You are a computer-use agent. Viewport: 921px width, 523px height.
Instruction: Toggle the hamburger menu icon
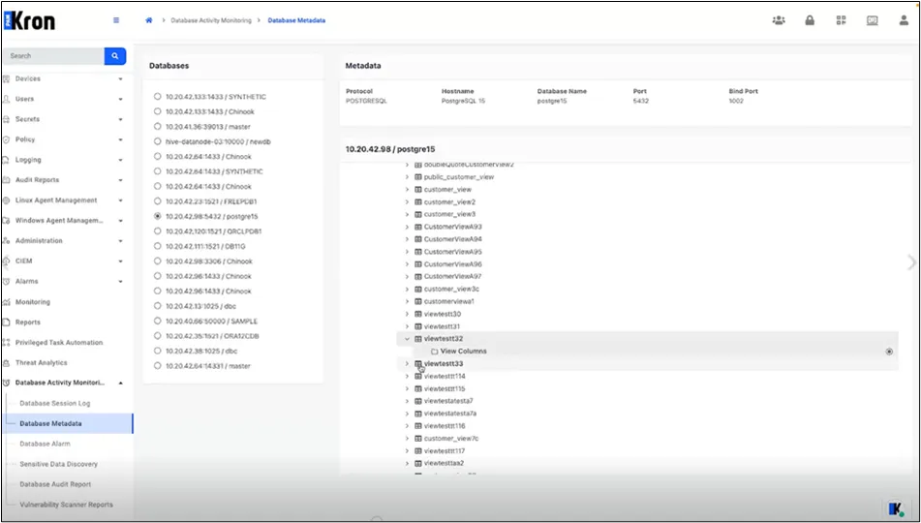pos(116,20)
